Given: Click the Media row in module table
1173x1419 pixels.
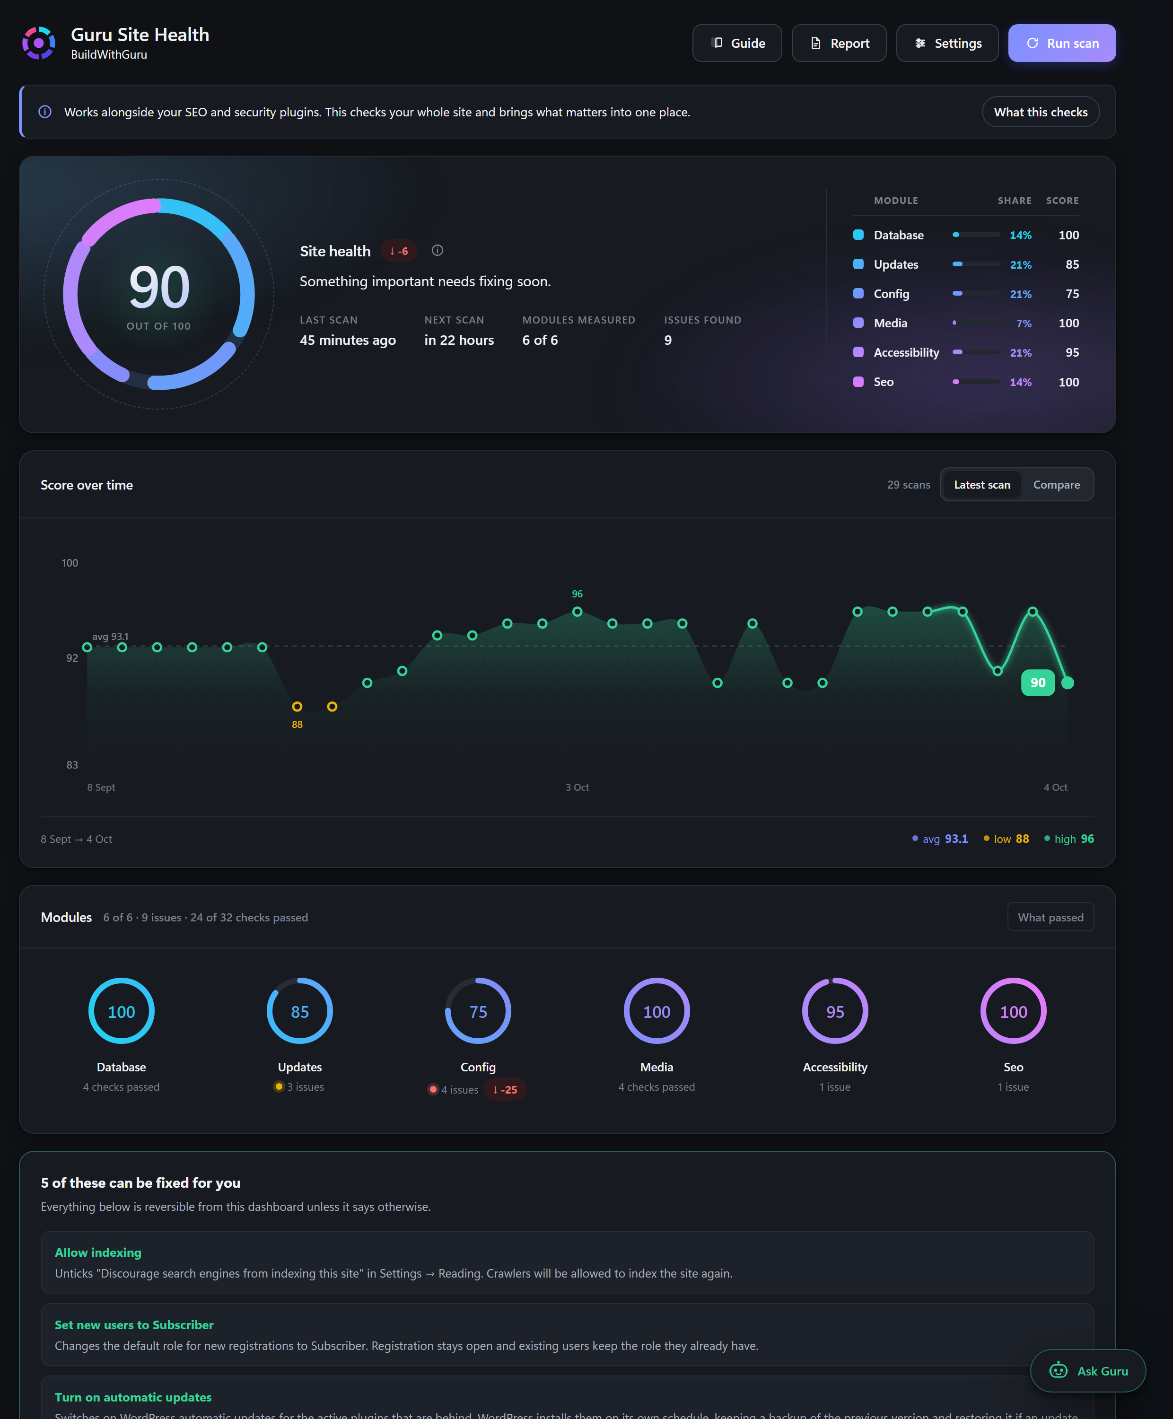Looking at the screenshot, I should tap(966, 323).
